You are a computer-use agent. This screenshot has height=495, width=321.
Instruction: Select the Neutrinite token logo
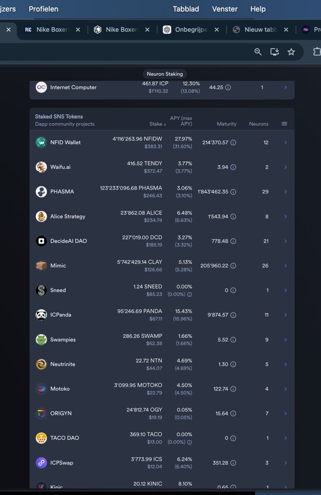pyautogui.click(x=41, y=364)
